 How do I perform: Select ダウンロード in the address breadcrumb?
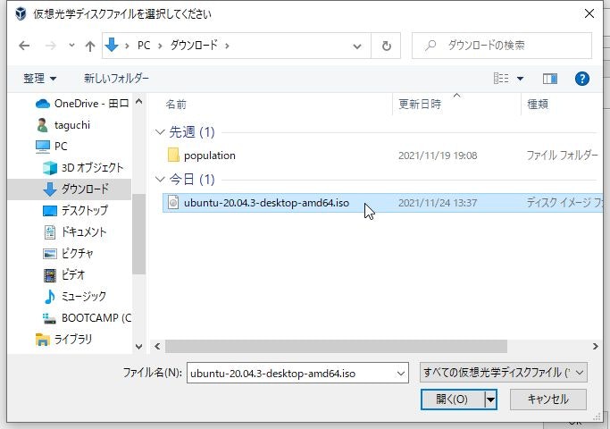coord(194,46)
